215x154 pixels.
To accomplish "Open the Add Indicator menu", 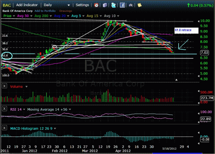I will 27,5.
